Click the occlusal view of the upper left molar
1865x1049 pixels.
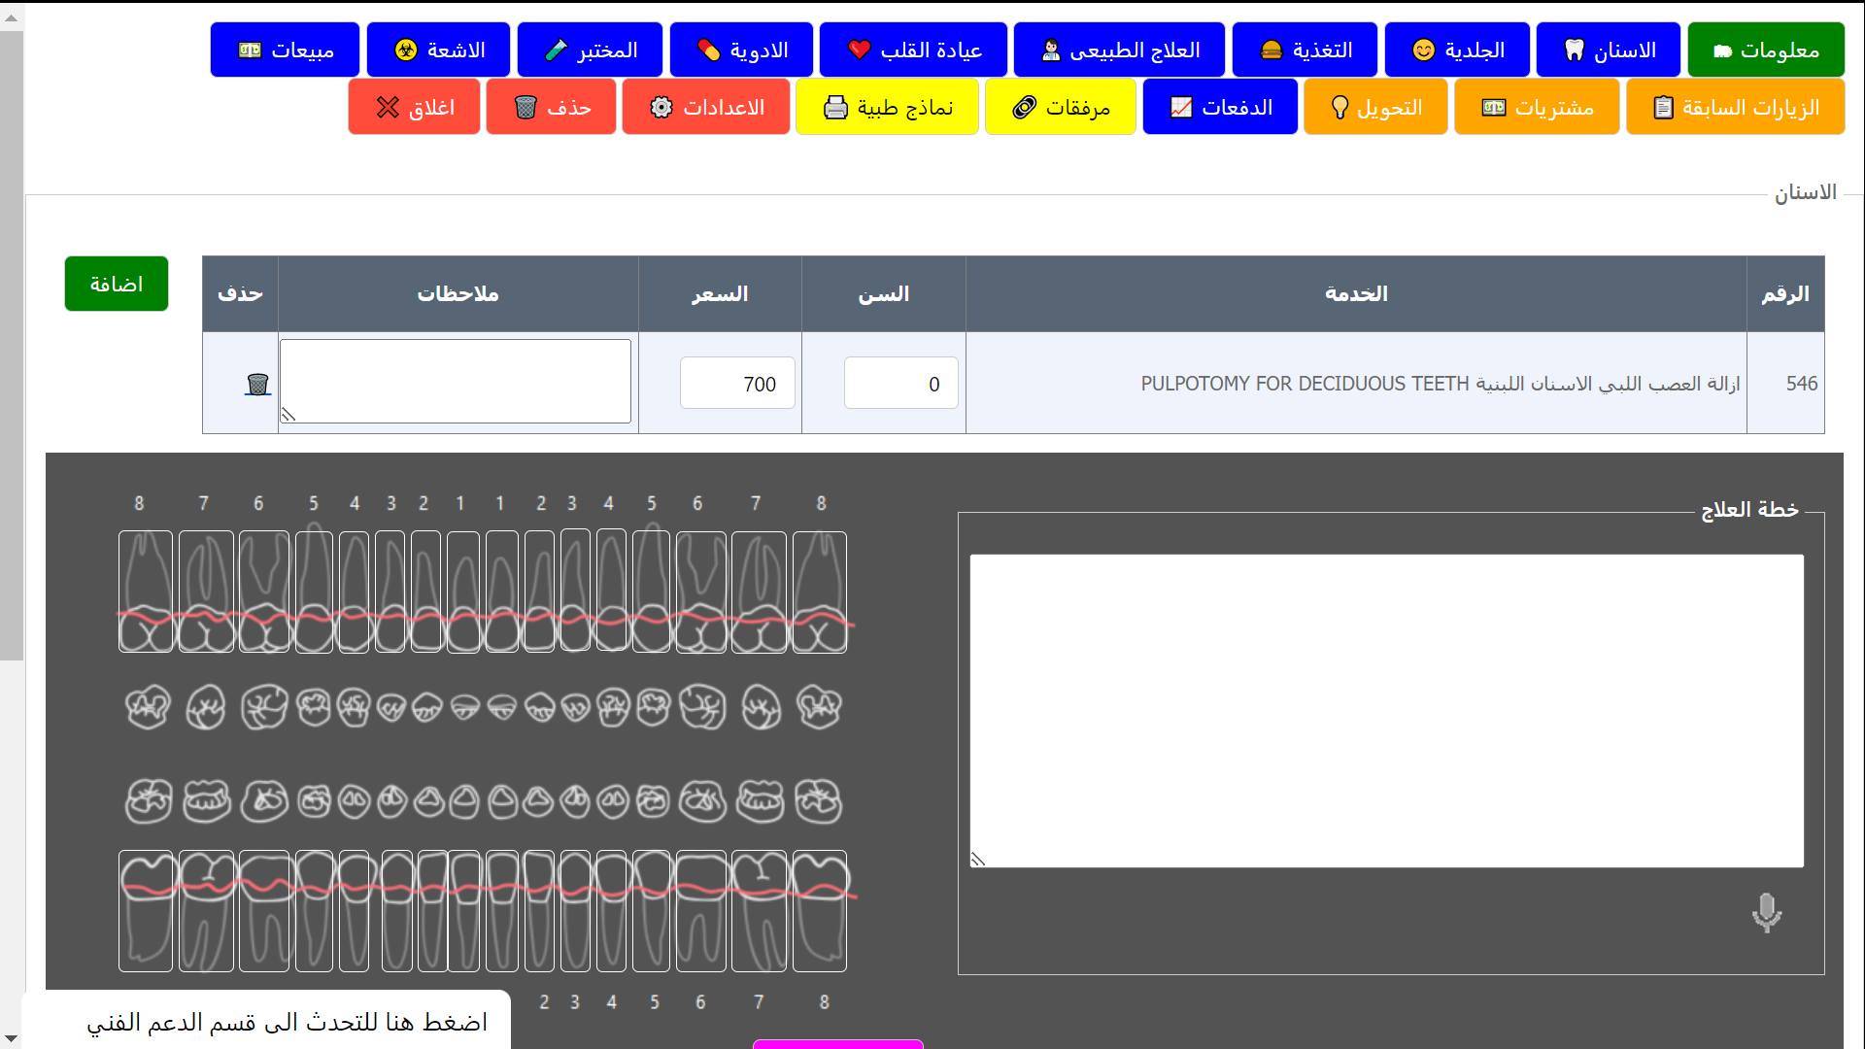click(x=148, y=707)
